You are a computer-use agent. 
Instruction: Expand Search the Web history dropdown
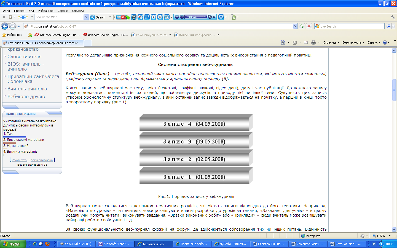(x=86, y=17)
